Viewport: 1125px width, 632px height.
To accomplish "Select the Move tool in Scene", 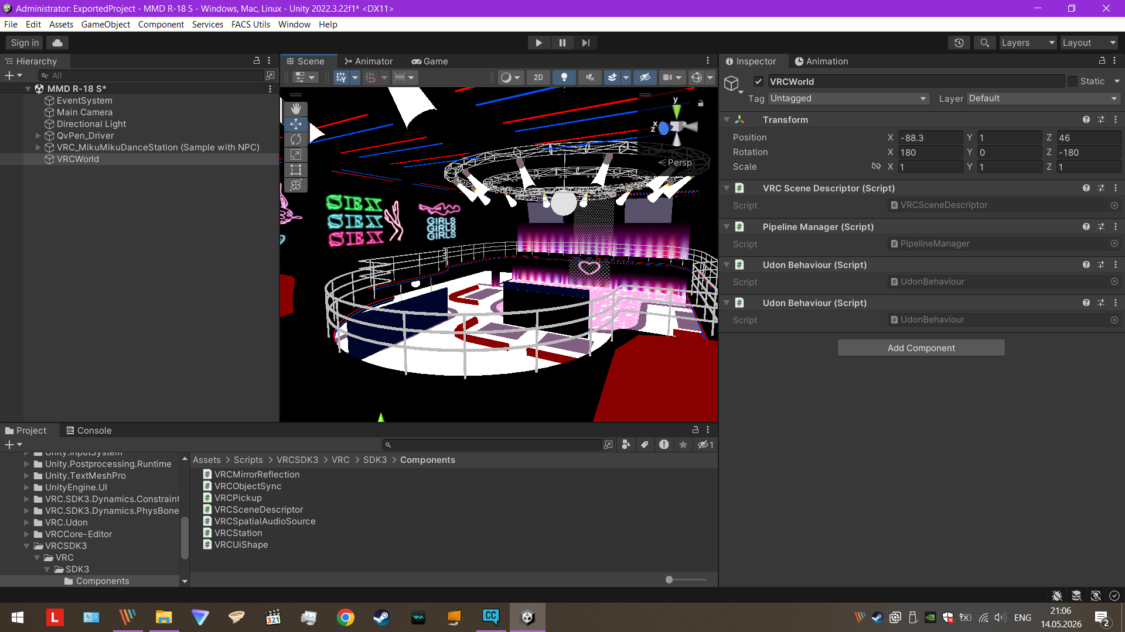I will [x=296, y=124].
